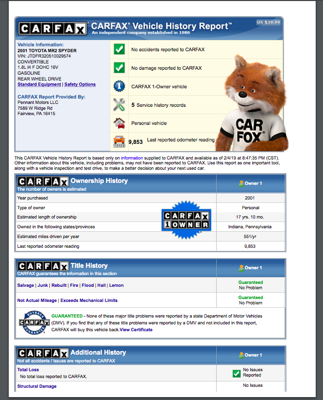Open the Safety Options link
The height and width of the screenshot is (400, 323).
tap(80, 84)
